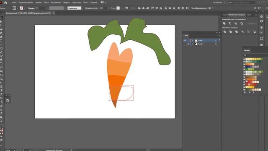Screen dimensions: 268x151
Task: Apply Divide pathfinder
Action: click(225, 32)
